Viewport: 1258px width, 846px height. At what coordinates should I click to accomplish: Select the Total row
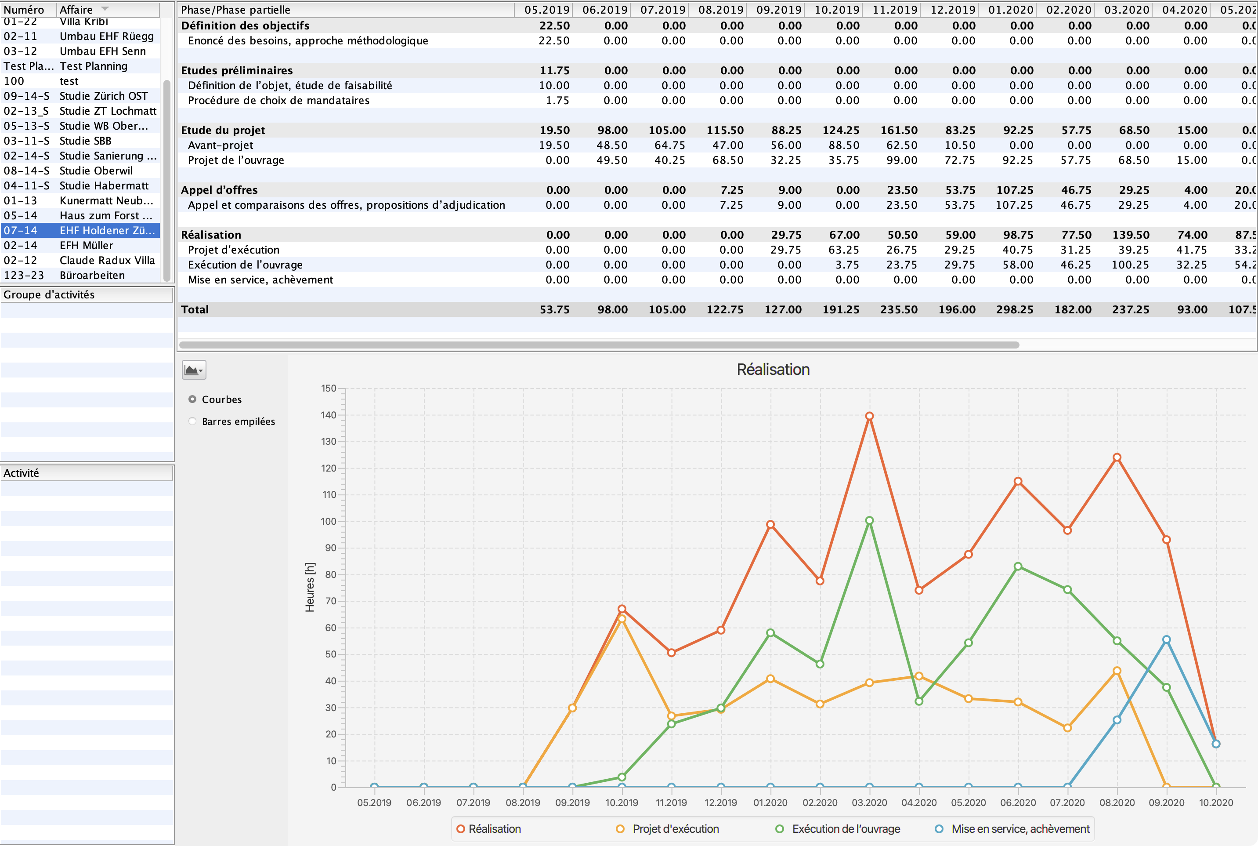pyautogui.click(x=718, y=310)
